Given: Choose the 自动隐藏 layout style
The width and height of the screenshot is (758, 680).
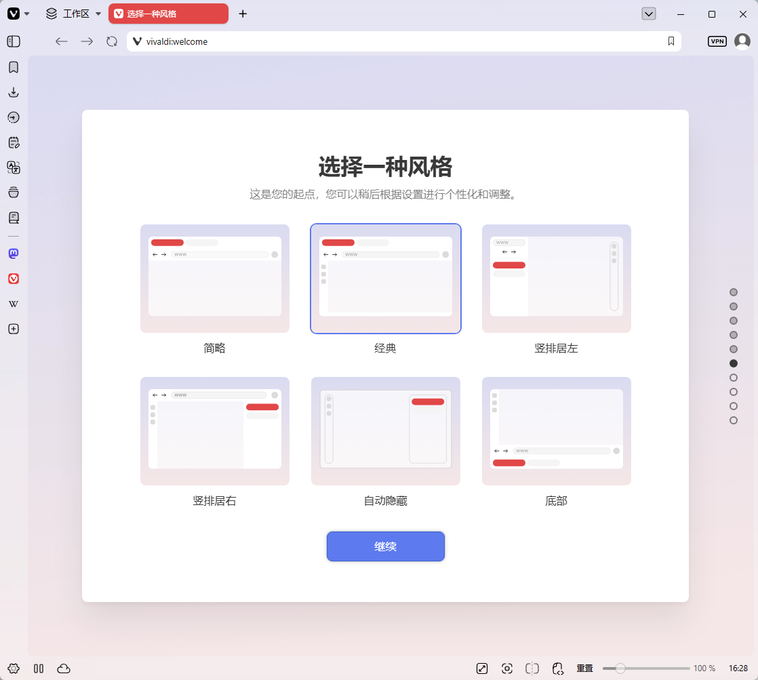Looking at the screenshot, I should pyautogui.click(x=385, y=431).
